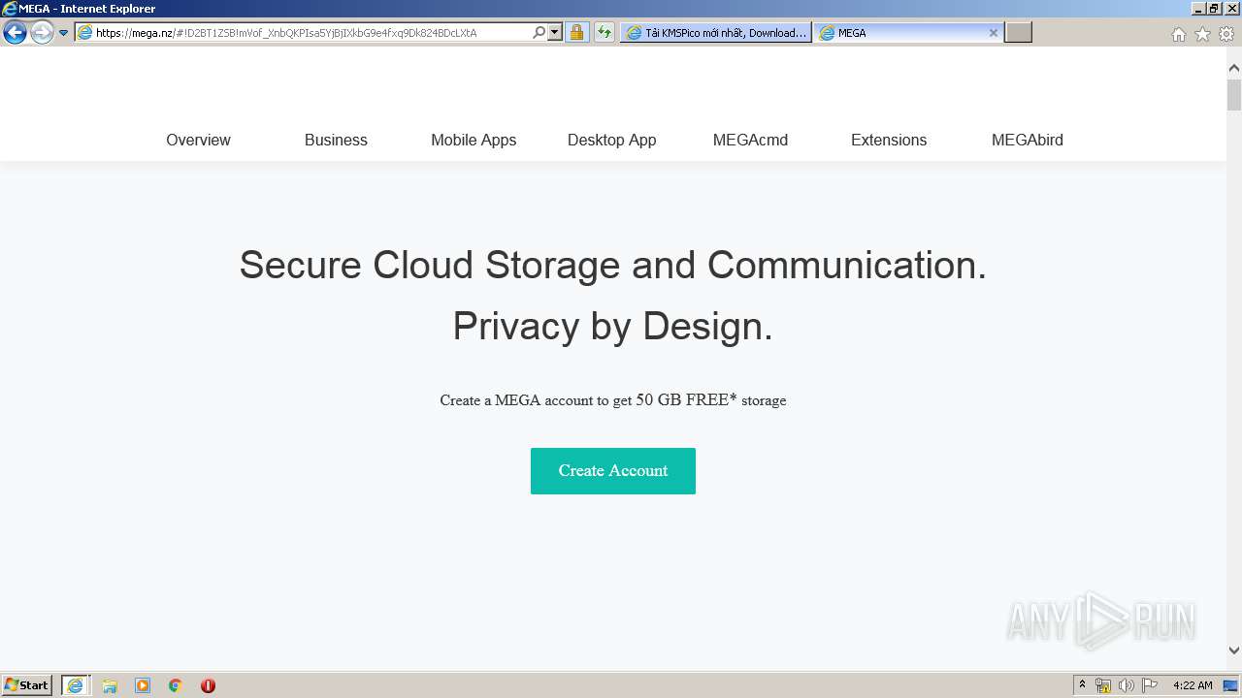Click the vertical scrollbar thumb
Image resolution: width=1242 pixels, height=698 pixels.
point(1234,95)
